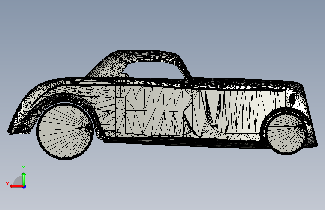The image size is (325, 210).
Task: Select the large left wheel of the car
Action: coord(65,131)
